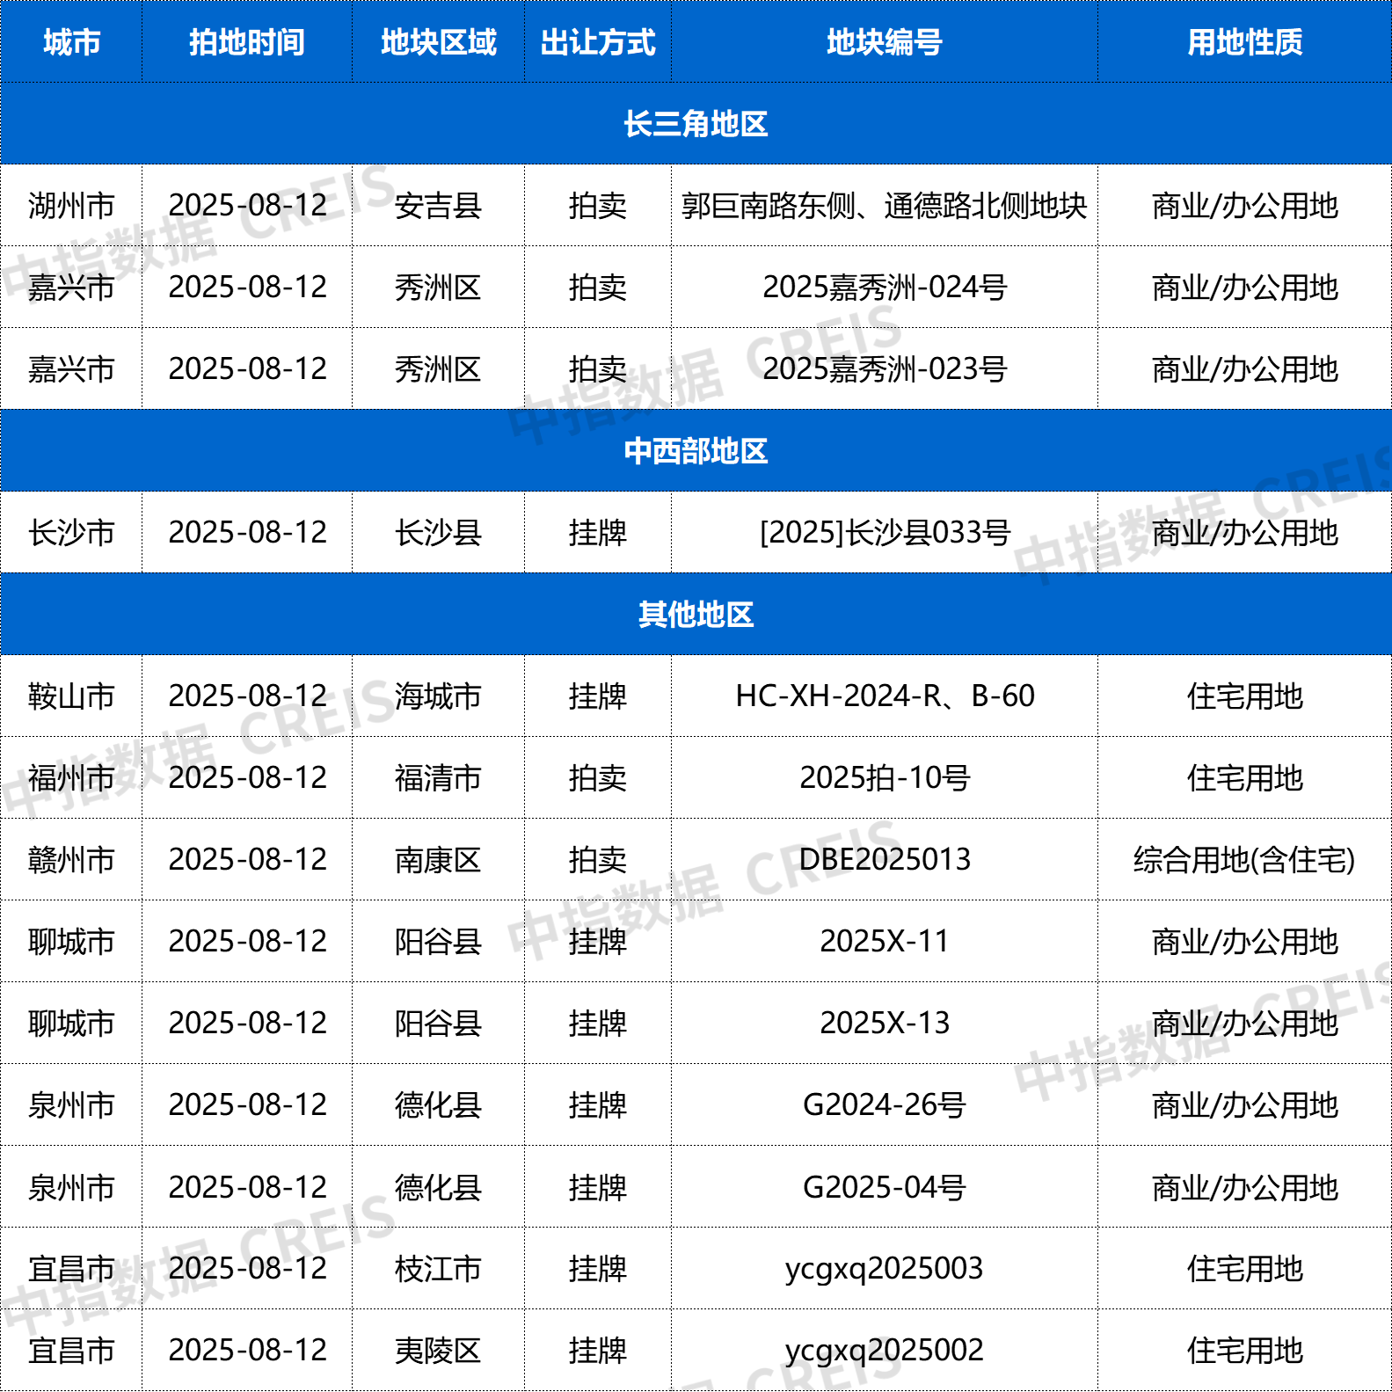
Task: Click the 长沙市 city cell
Action: click(x=71, y=533)
